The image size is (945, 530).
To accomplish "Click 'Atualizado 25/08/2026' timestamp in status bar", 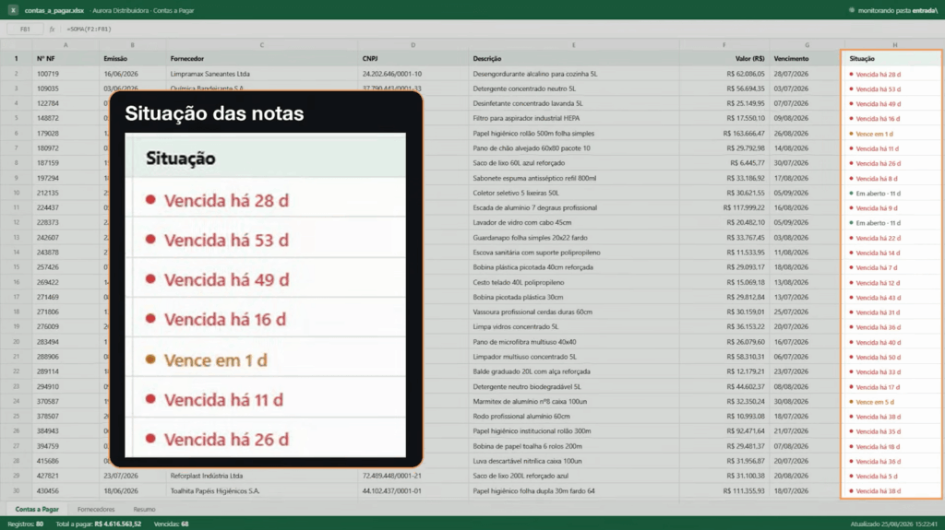I will coord(893,524).
